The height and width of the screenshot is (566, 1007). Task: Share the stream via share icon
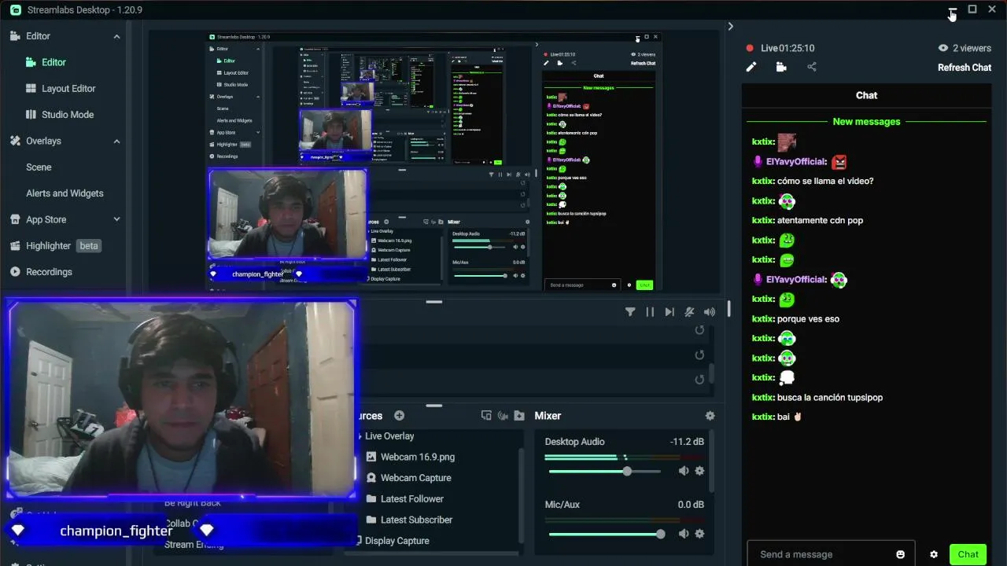[x=812, y=67]
